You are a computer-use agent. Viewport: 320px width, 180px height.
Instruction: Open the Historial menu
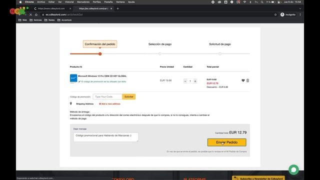click(x=69, y=2)
